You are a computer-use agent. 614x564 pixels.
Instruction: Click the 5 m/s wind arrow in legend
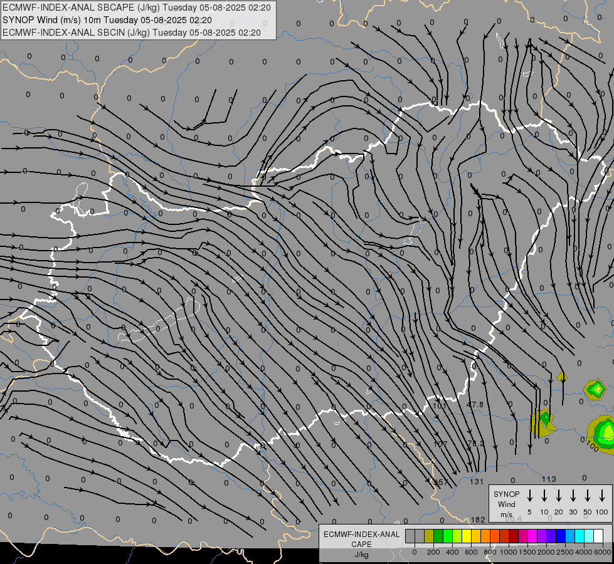click(529, 496)
